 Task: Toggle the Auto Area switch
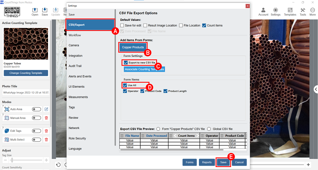point(36,109)
